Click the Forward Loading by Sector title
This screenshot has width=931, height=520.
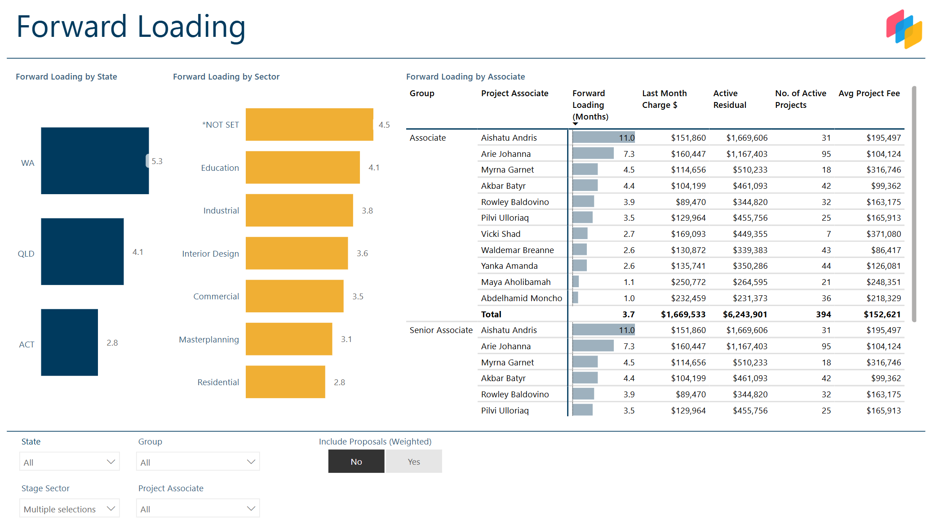226,77
